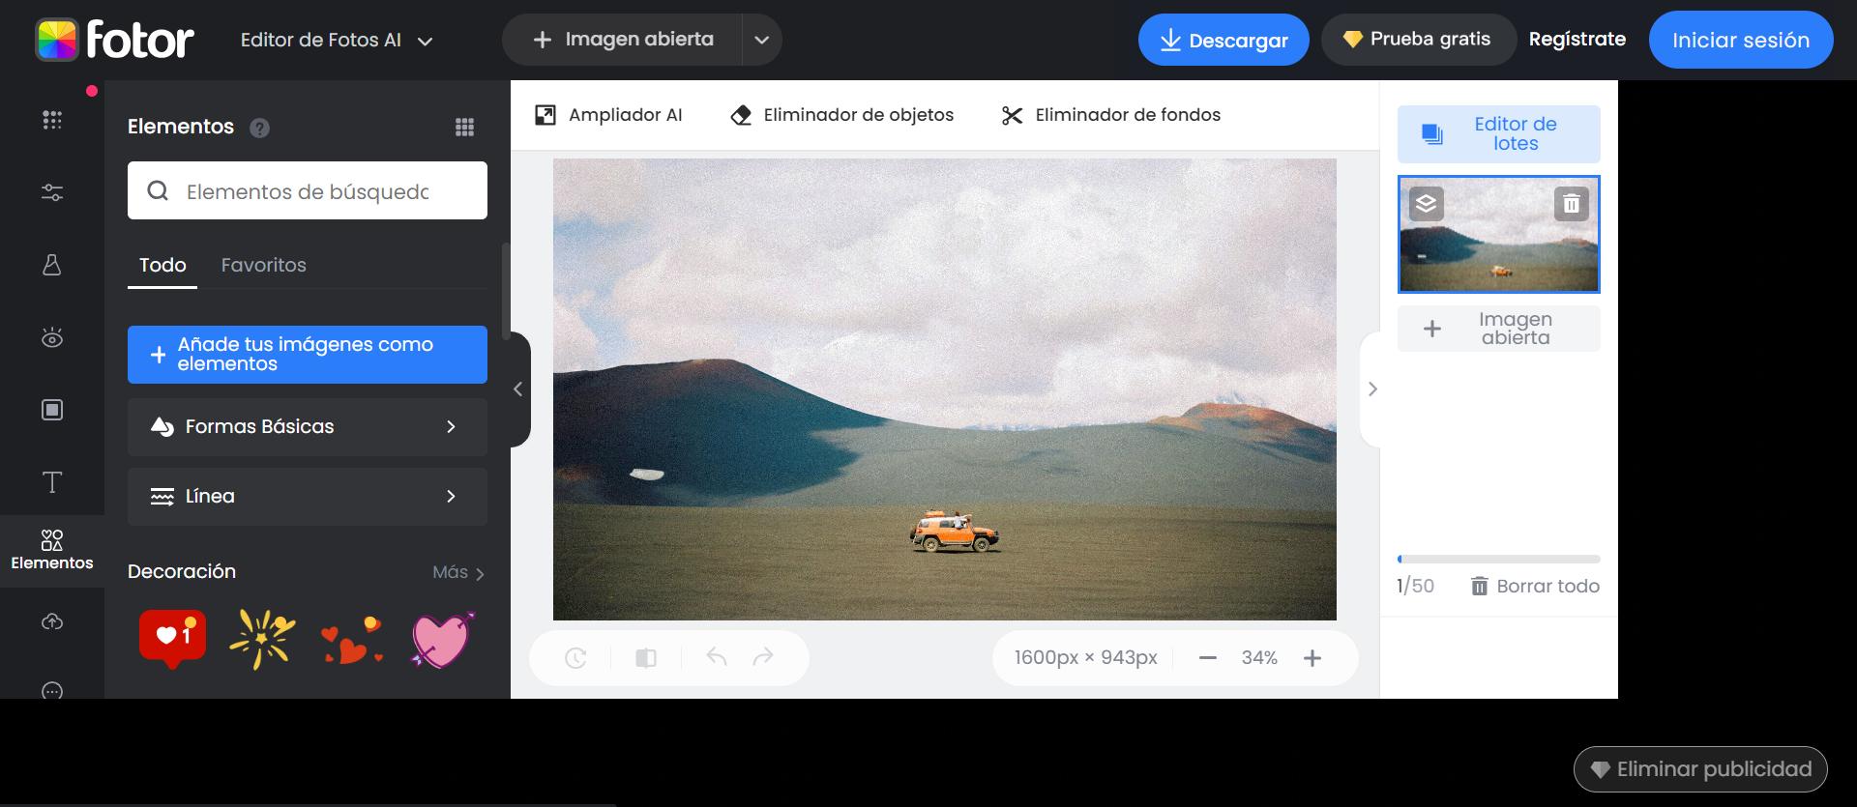Image resolution: width=1857 pixels, height=807 pixels.
Task: Open the Effects flask tool in sidebar
Action: click(x=52, y=265)
